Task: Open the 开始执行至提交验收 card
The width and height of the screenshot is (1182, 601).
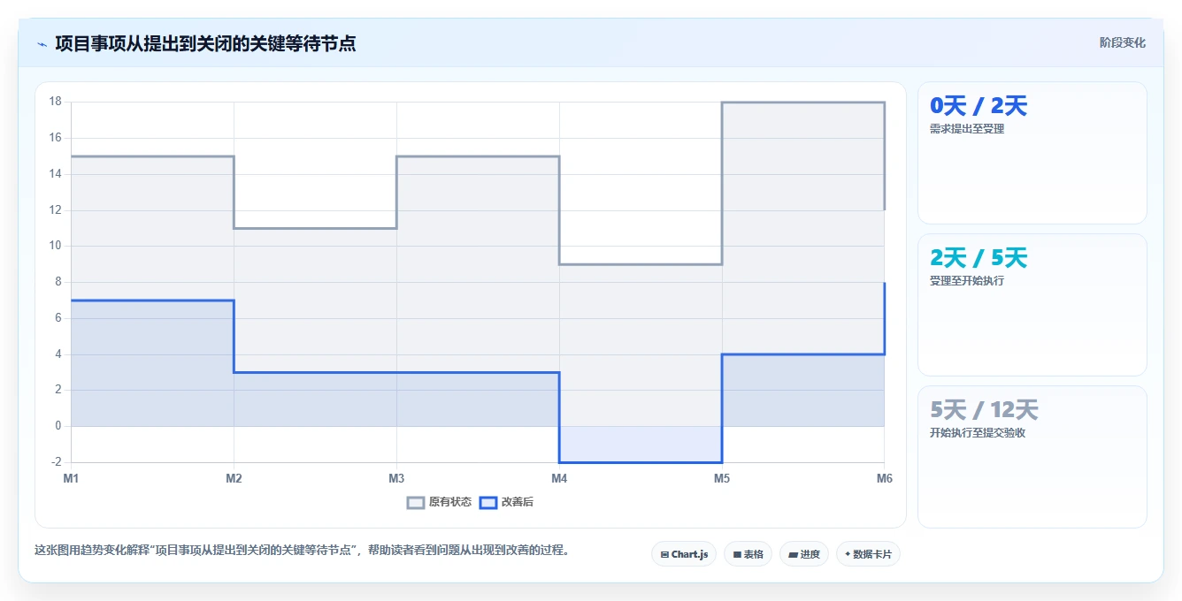Action: coord(1032,457)
